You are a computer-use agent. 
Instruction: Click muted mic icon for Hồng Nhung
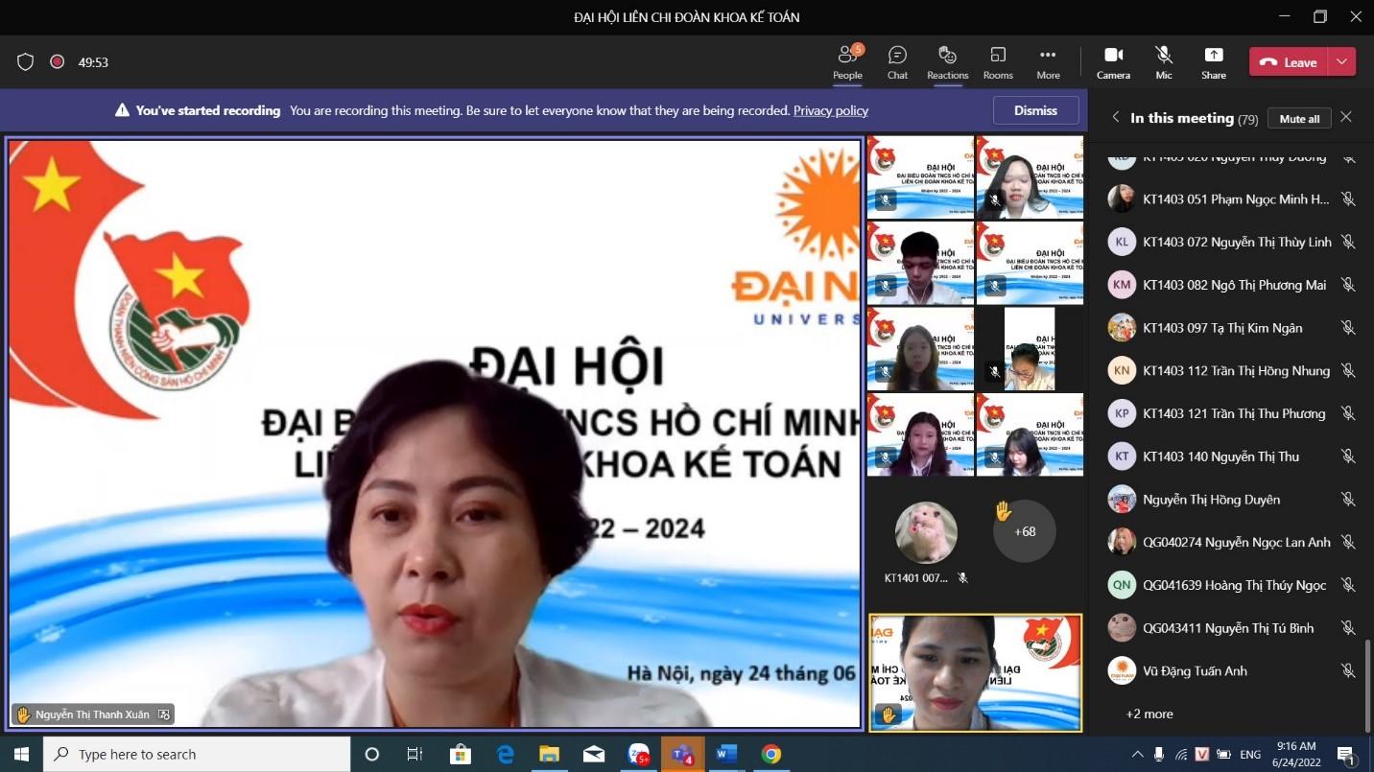(x=1348, y=370)
